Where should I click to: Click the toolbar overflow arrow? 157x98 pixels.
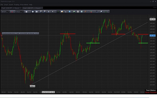click(109, 12)
